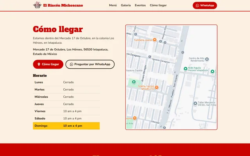Click the bus stop icon beside Centro de Alto Rendimiento

click(183, 52)
